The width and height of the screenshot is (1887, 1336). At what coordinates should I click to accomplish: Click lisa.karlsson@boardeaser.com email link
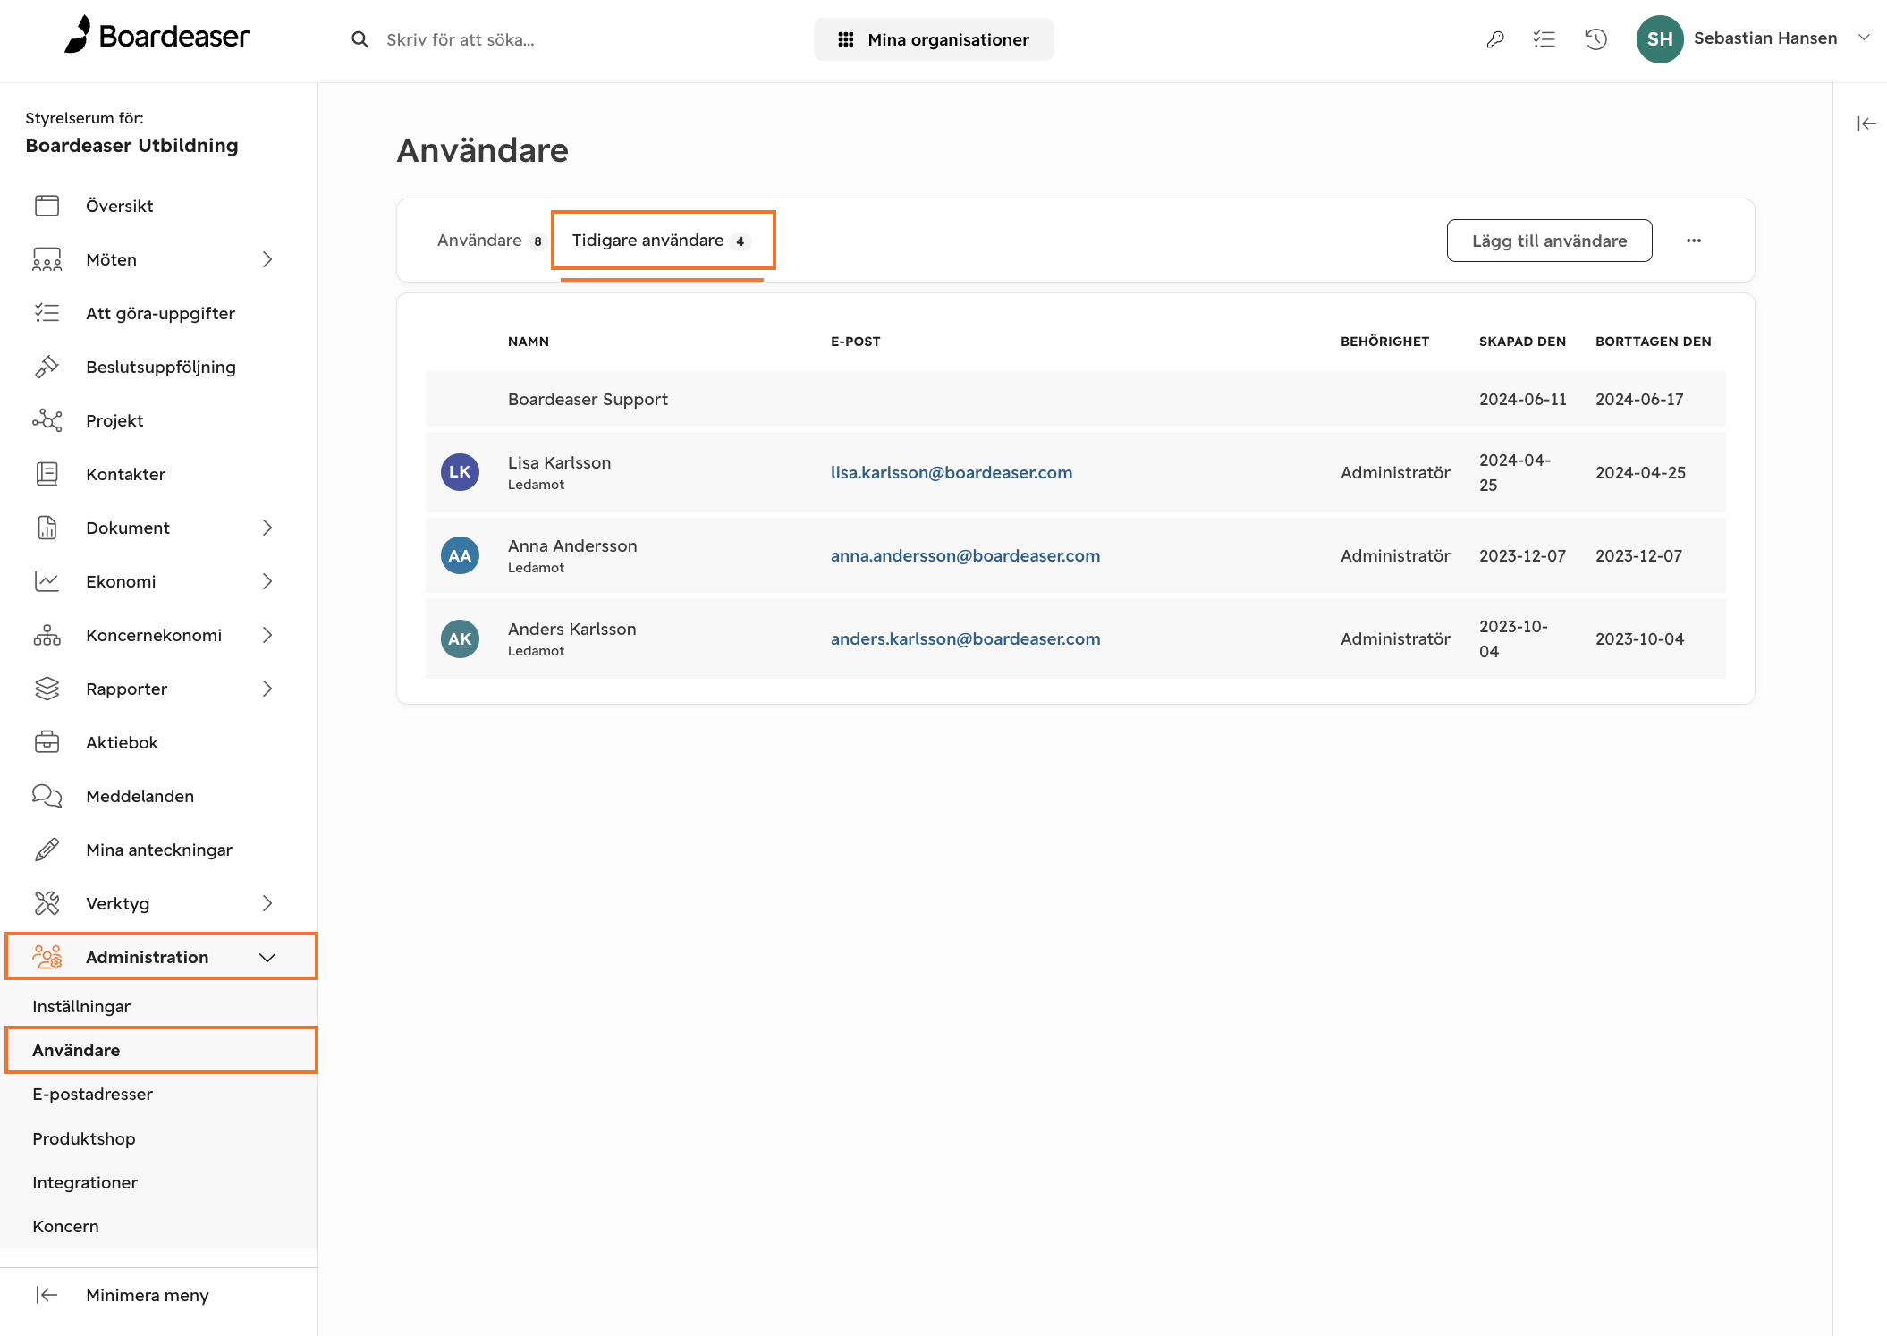pos(952,472)
